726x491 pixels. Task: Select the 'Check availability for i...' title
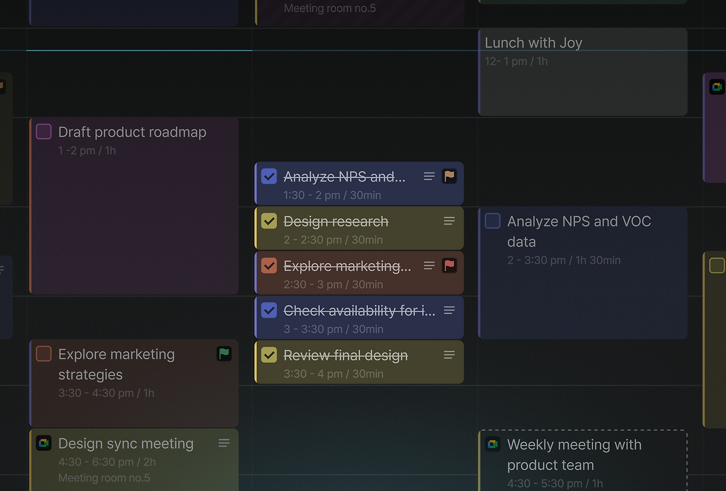point(360,311)
